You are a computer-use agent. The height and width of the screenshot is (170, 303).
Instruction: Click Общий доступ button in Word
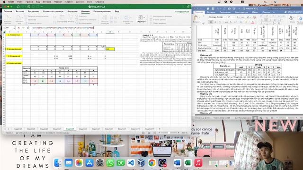pyautogui.click(x=294, y=12)
